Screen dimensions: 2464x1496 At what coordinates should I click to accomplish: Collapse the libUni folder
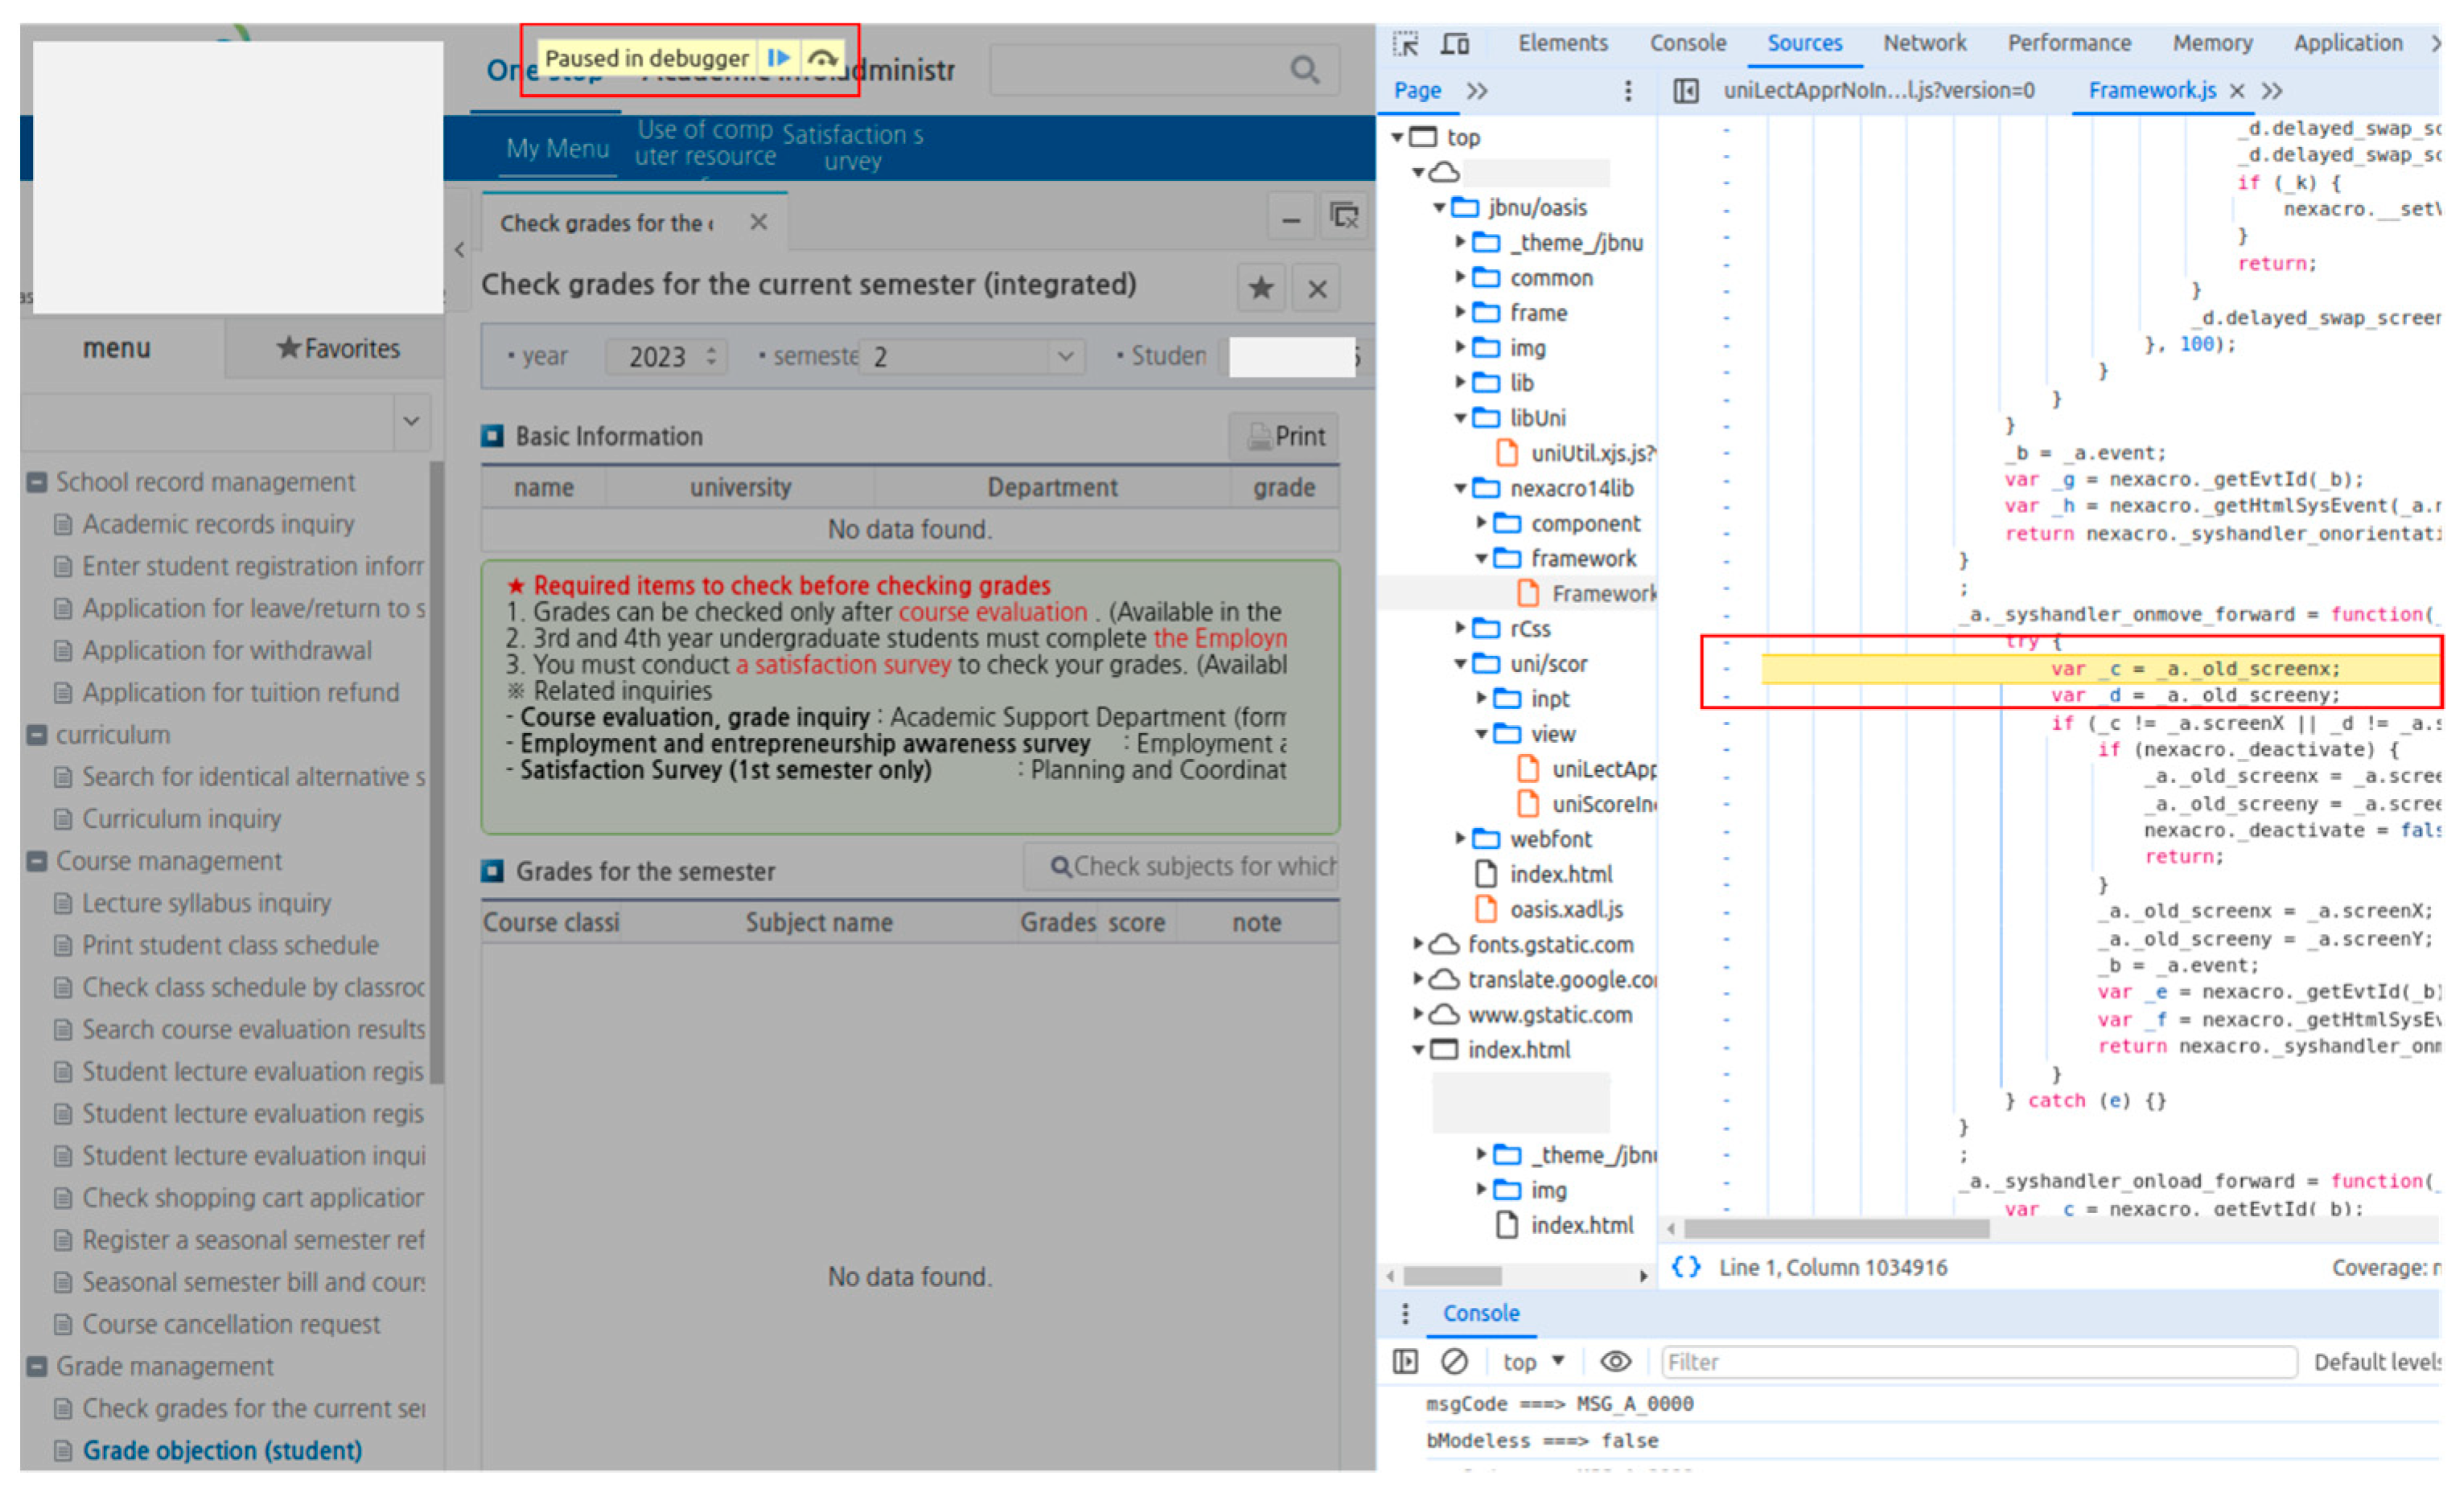click(x=1461, y=419)
